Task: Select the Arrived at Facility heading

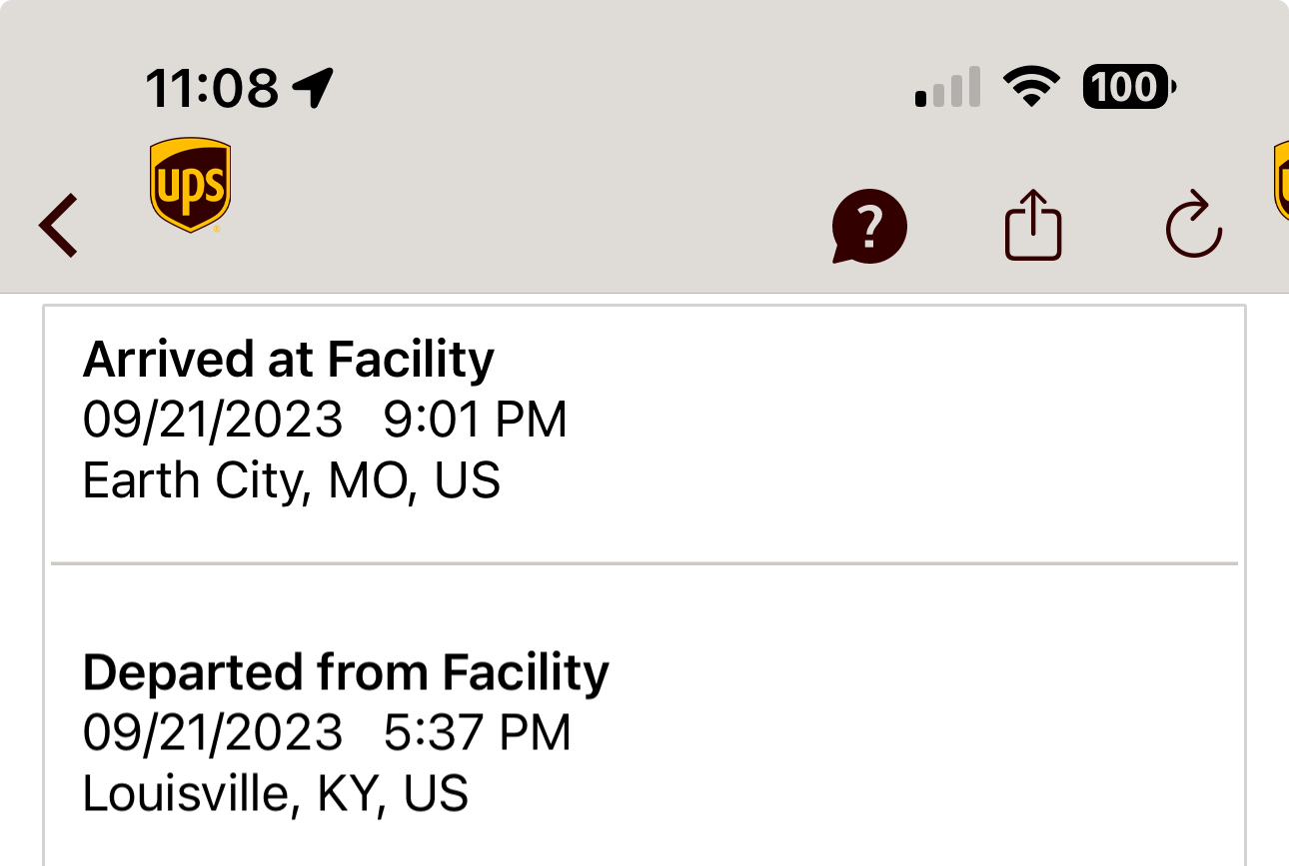Action: [x=288, y=360]
